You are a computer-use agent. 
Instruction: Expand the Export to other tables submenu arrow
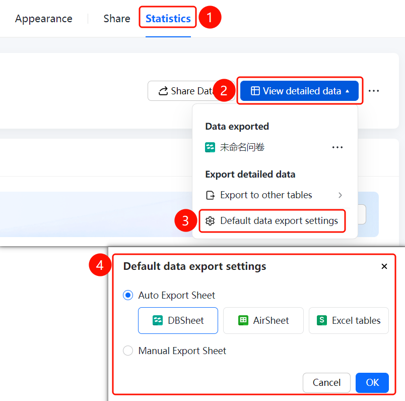click(340, 195)
